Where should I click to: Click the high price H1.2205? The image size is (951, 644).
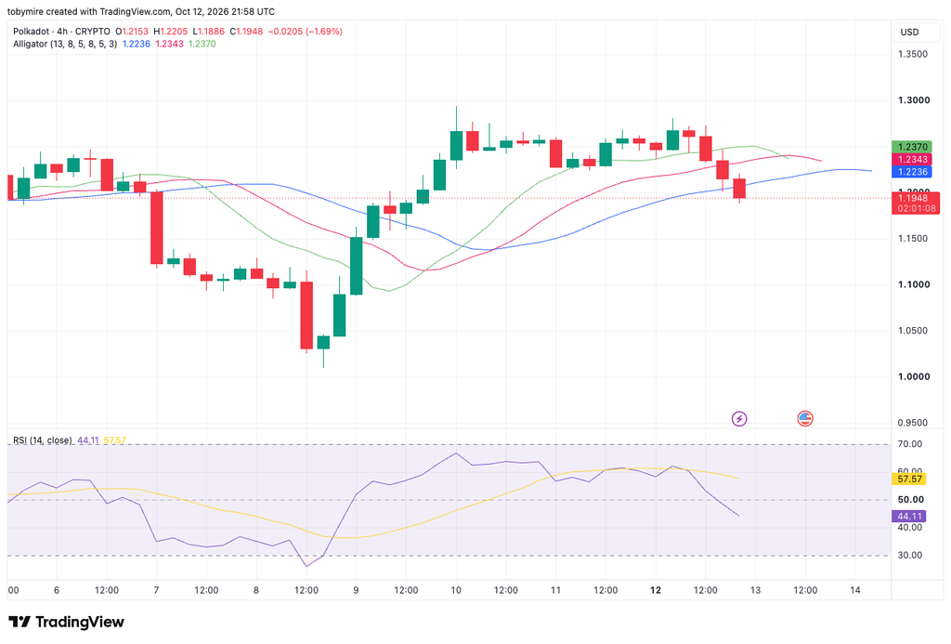pos(171,32)
